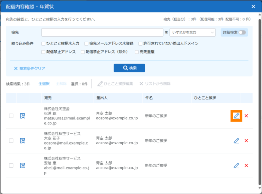The width and height of the screenshot is (262, 194).
Task: Enable the 宛先重複 filter checkbox
Action: [x=137, y=52]
